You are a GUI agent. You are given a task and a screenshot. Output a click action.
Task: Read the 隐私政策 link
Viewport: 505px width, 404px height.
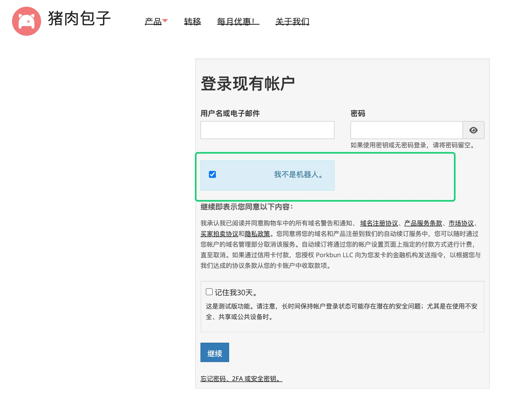pos(257,234)
